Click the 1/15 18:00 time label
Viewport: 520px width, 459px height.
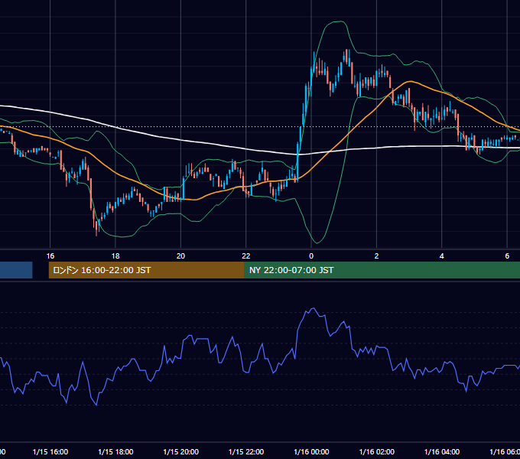pyautogui.click(x=115, y=451)
